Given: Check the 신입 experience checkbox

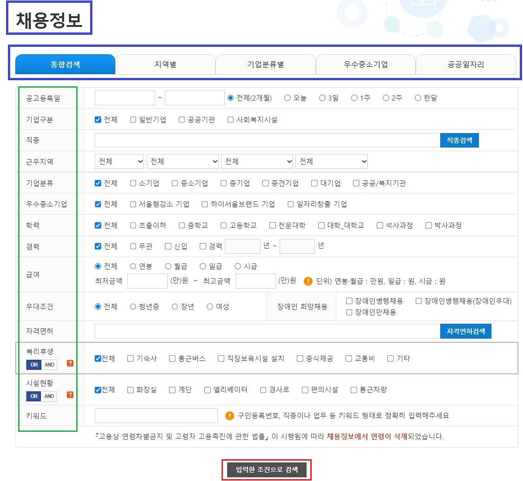Looking at the screenshot, I should (x=168, y=246).
